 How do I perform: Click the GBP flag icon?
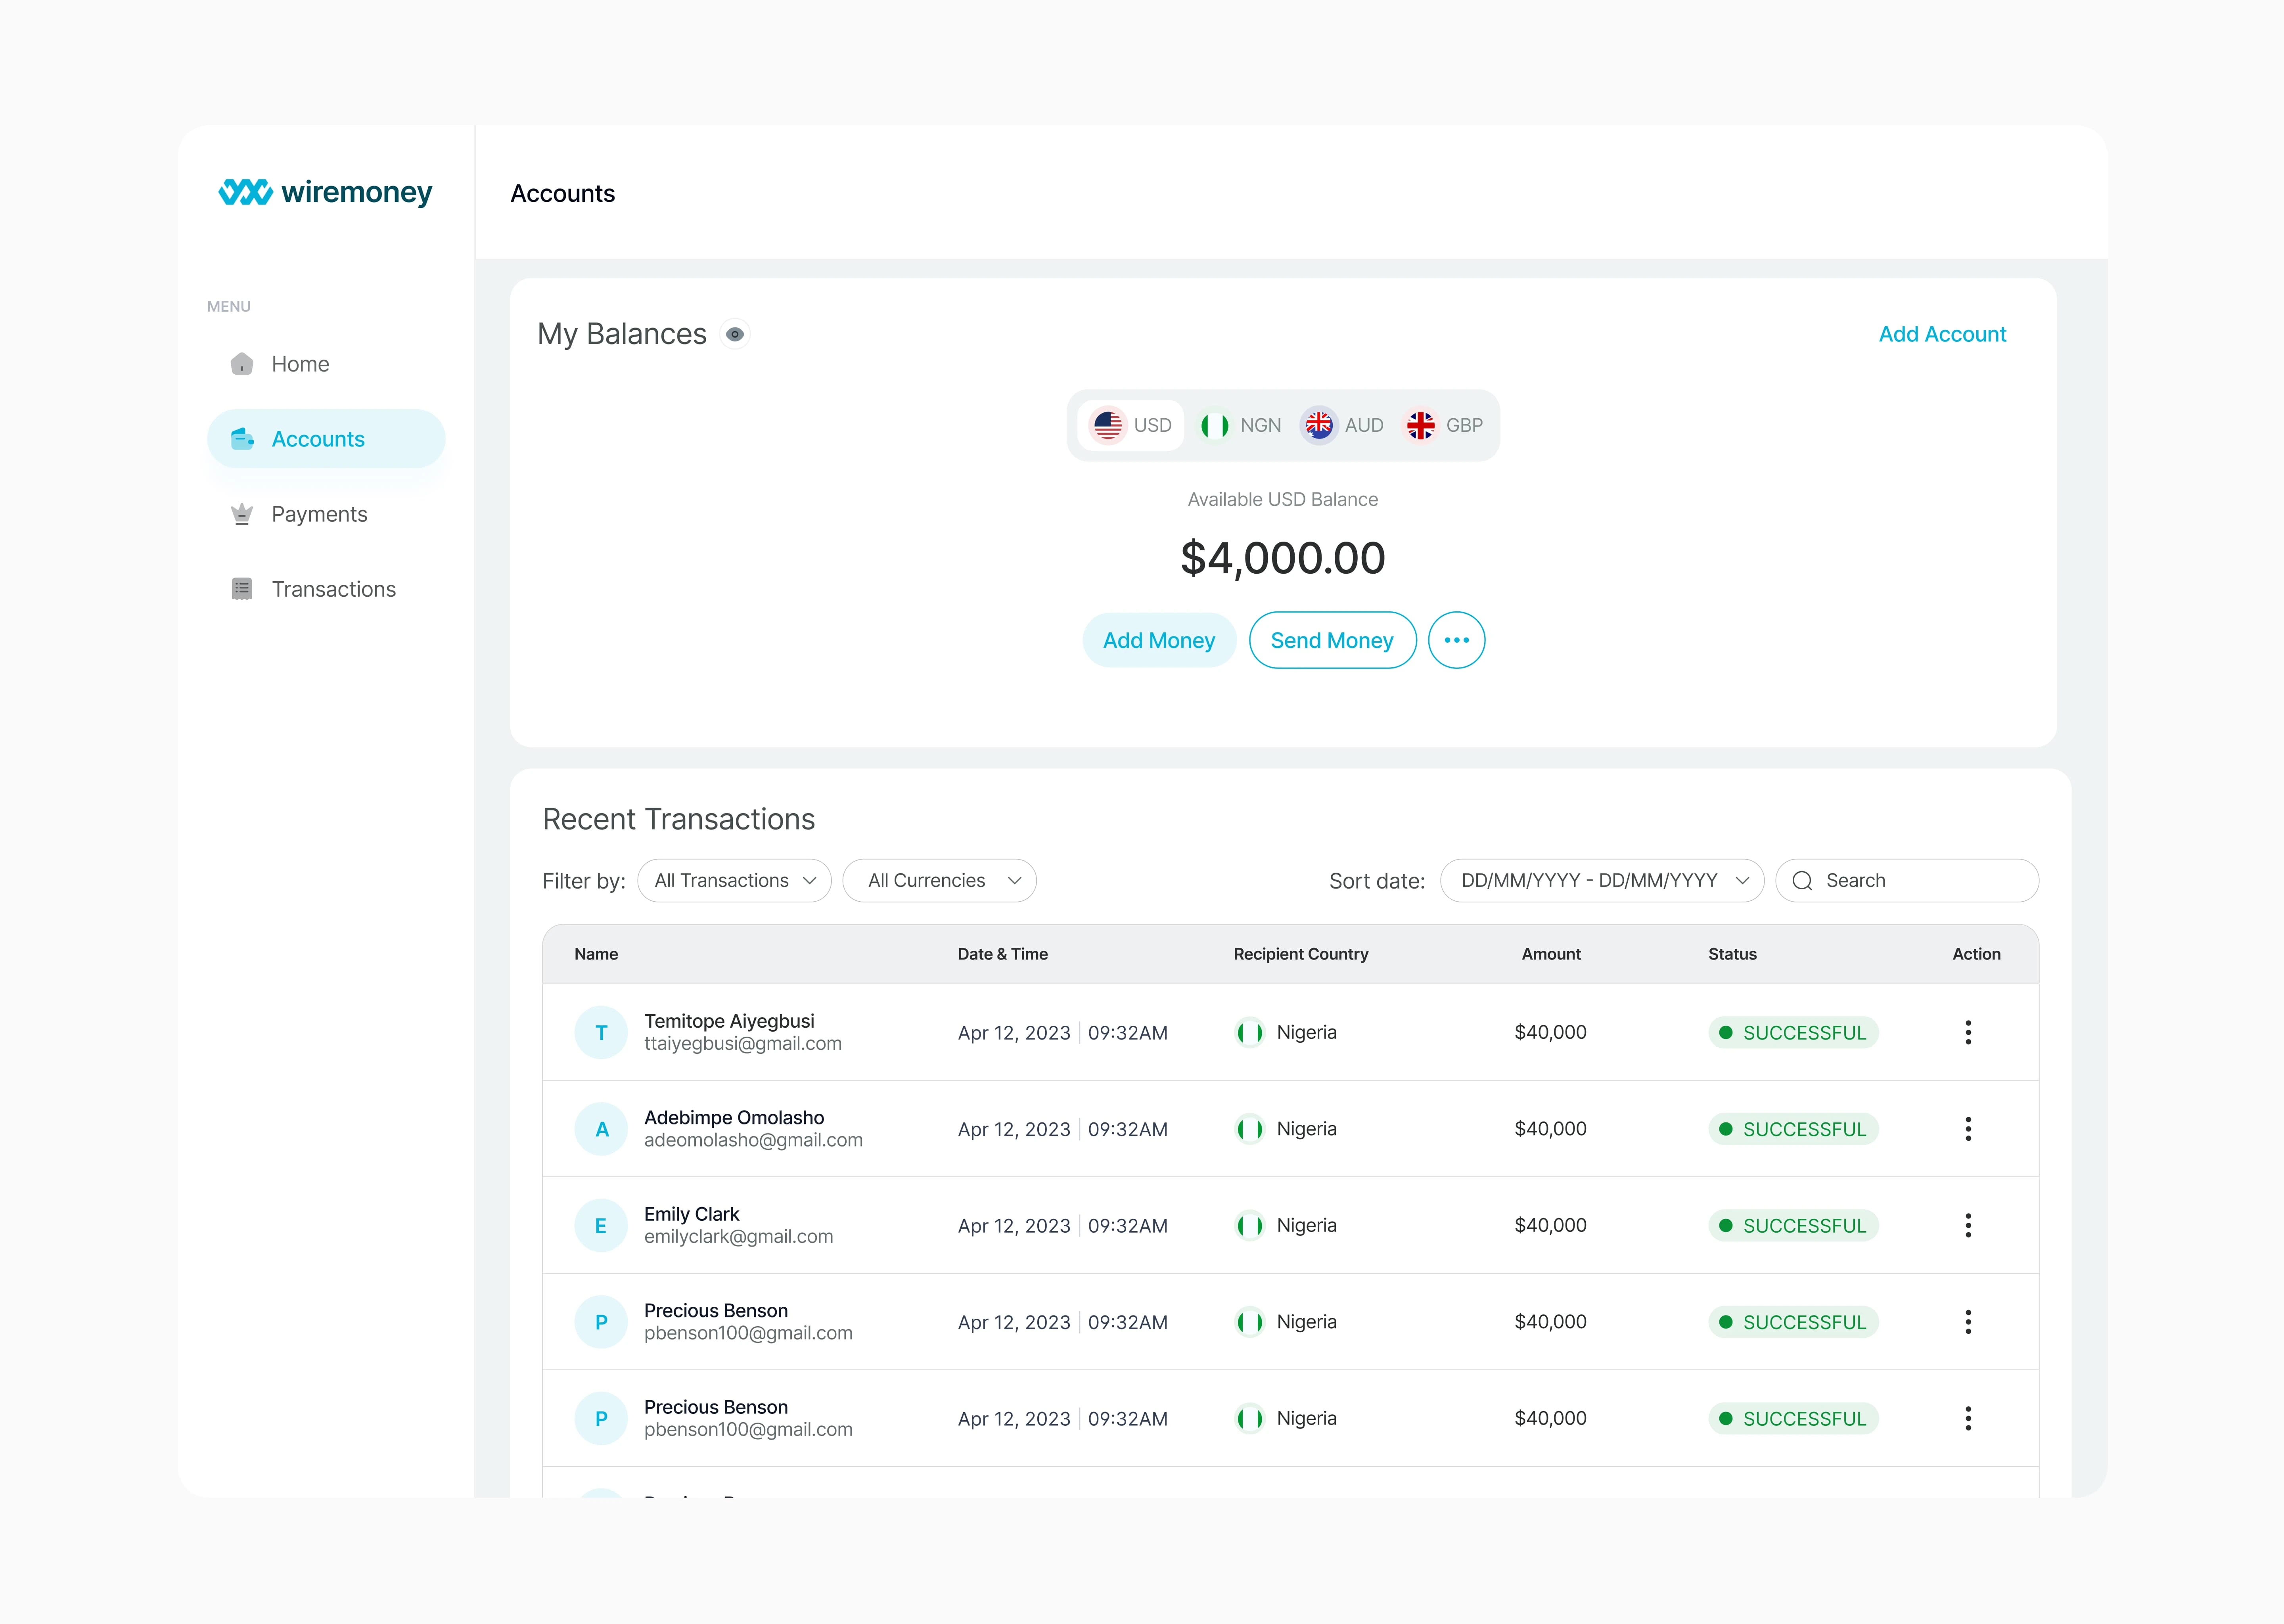1421,425
